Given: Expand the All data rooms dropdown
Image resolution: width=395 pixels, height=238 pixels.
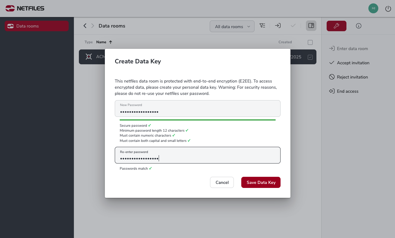Looking at the screenshot, I should click(232, 26).
